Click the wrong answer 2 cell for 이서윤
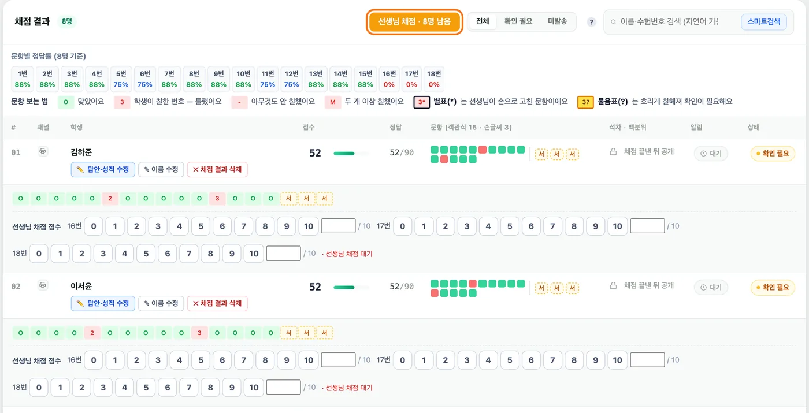This screenshot has width=809, height=413. [92, 333]
